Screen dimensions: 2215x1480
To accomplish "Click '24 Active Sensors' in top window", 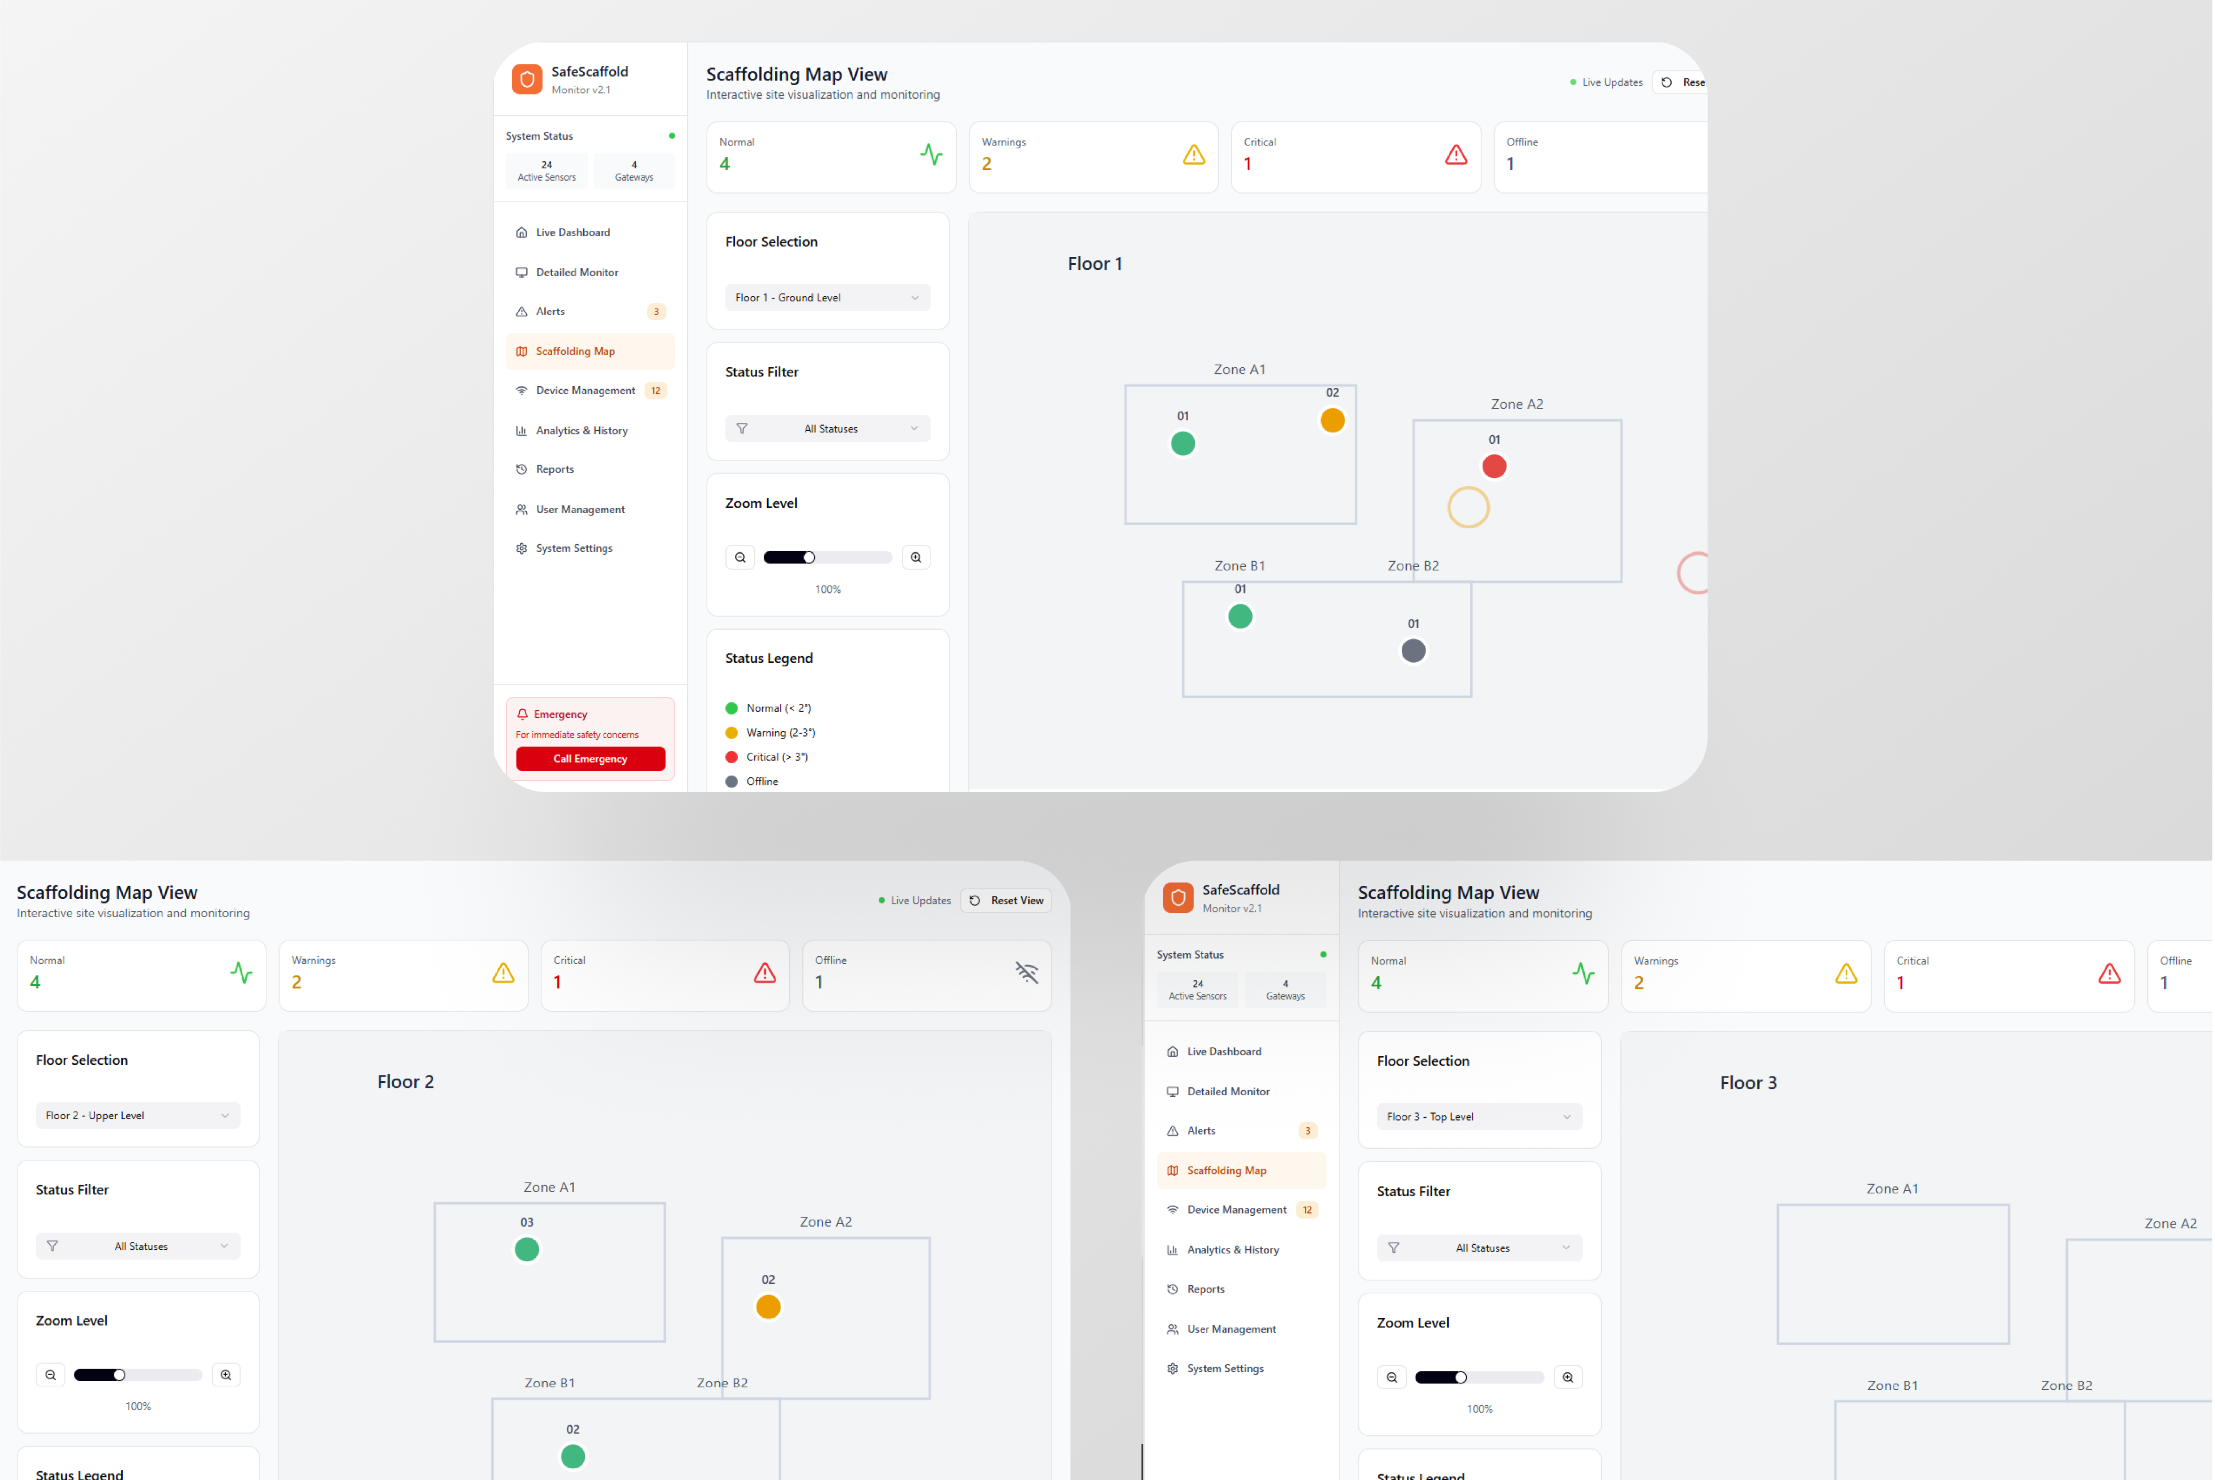I will (x=548, y=171).
